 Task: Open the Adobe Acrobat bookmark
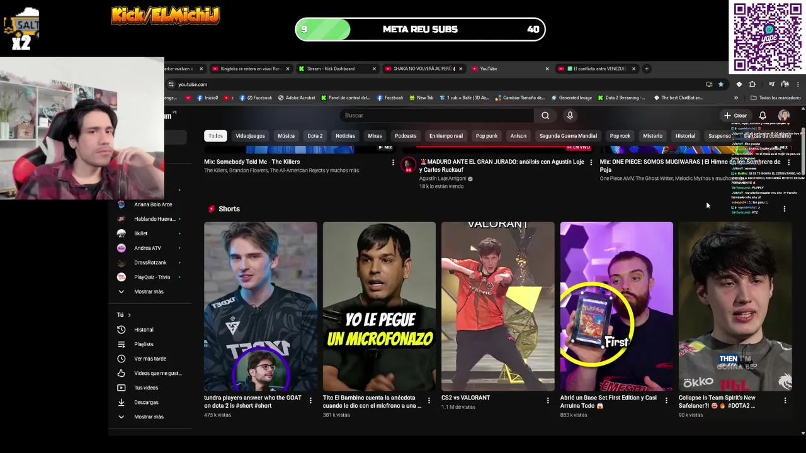[x=296, y=98]
